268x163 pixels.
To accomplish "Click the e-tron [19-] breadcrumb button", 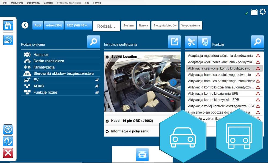I will (54, 25).
